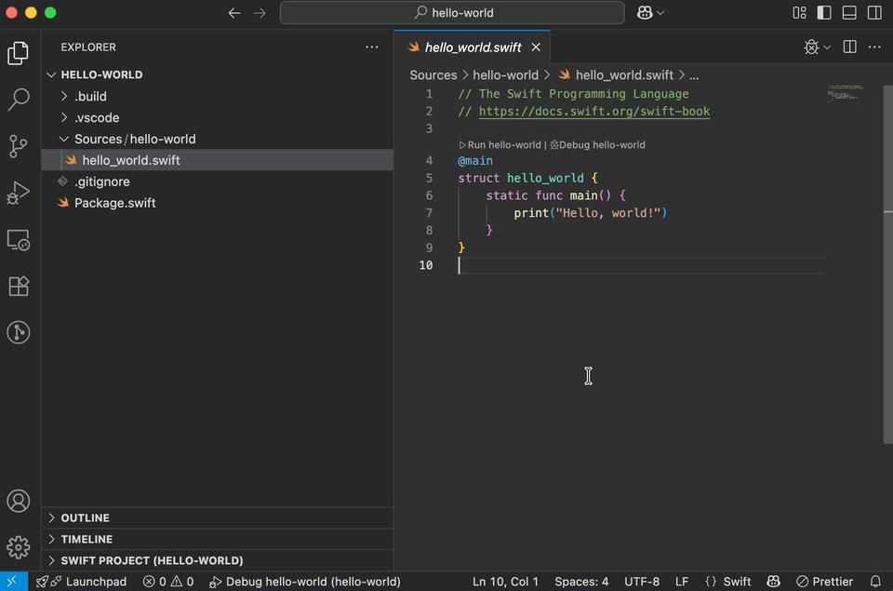
Task: Click the hello-world breadcrumb
Action: (505, 75)
